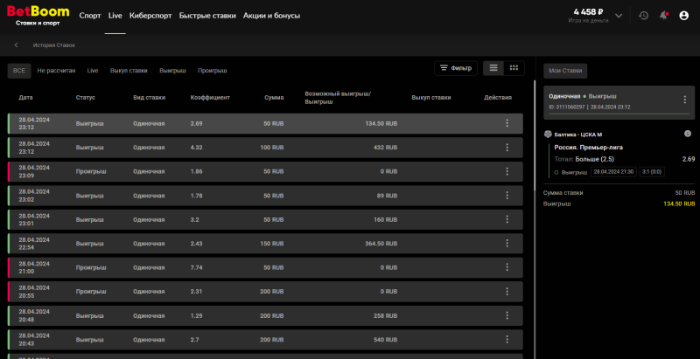The image size is (700, 359).
Task: Open the notifications bell
Action: 664,16
